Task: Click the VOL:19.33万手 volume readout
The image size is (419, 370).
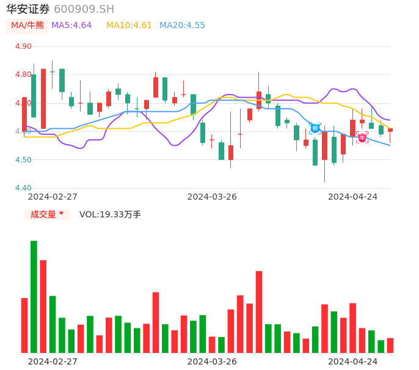Action: coord(110,214)
